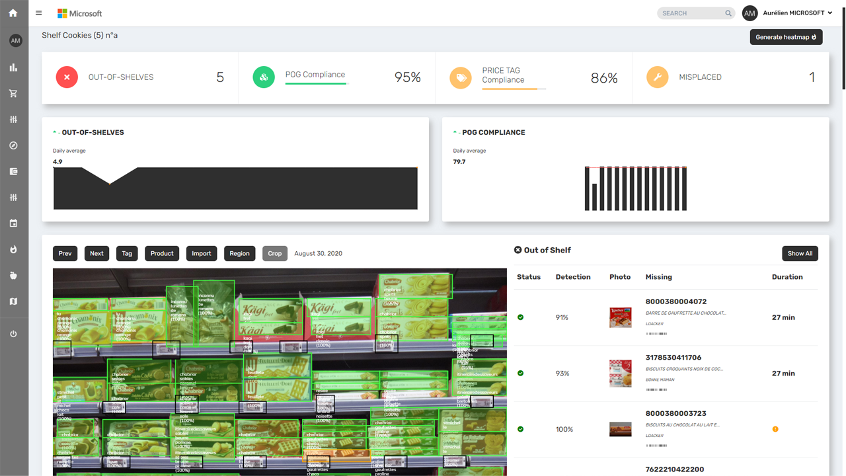This screenshot has height=476, width=846.
Task: Click the orange warning icon in Duration column
Action: (x=775, y=429)
